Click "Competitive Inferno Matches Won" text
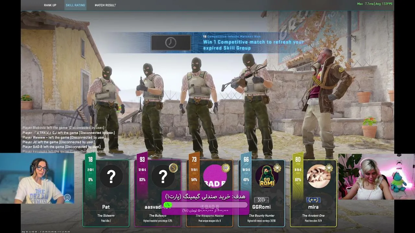Viewport: 415px width, 233px height. (234, 36)
